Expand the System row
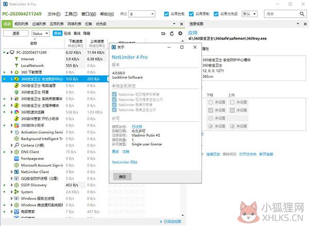Screen dimensions: 309x226 click(x=11, y=192)
